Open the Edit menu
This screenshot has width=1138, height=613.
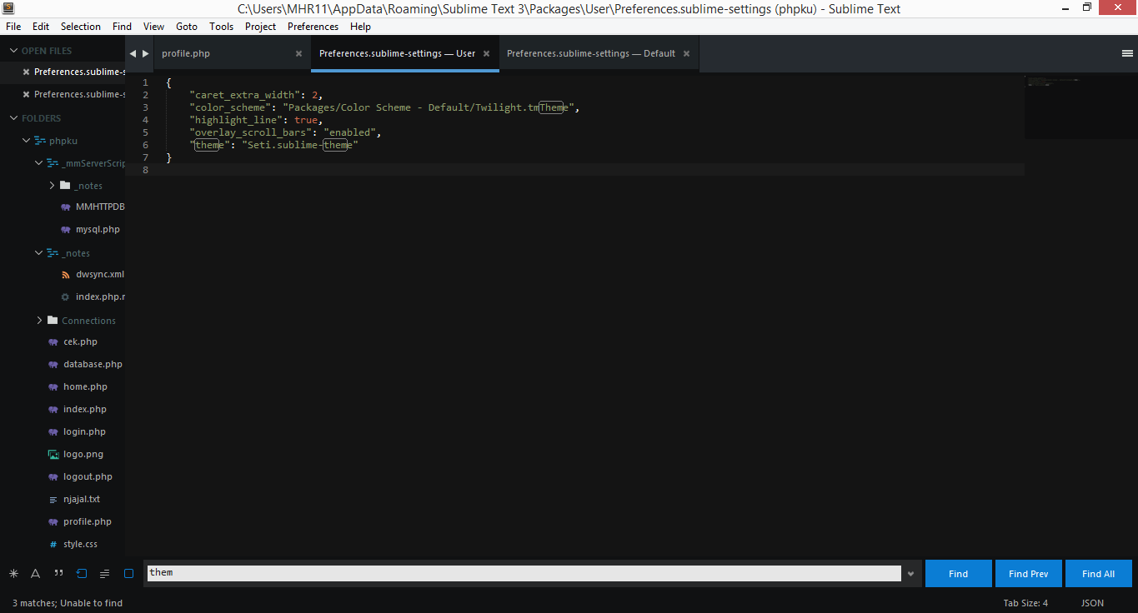(x=41, y=27)
